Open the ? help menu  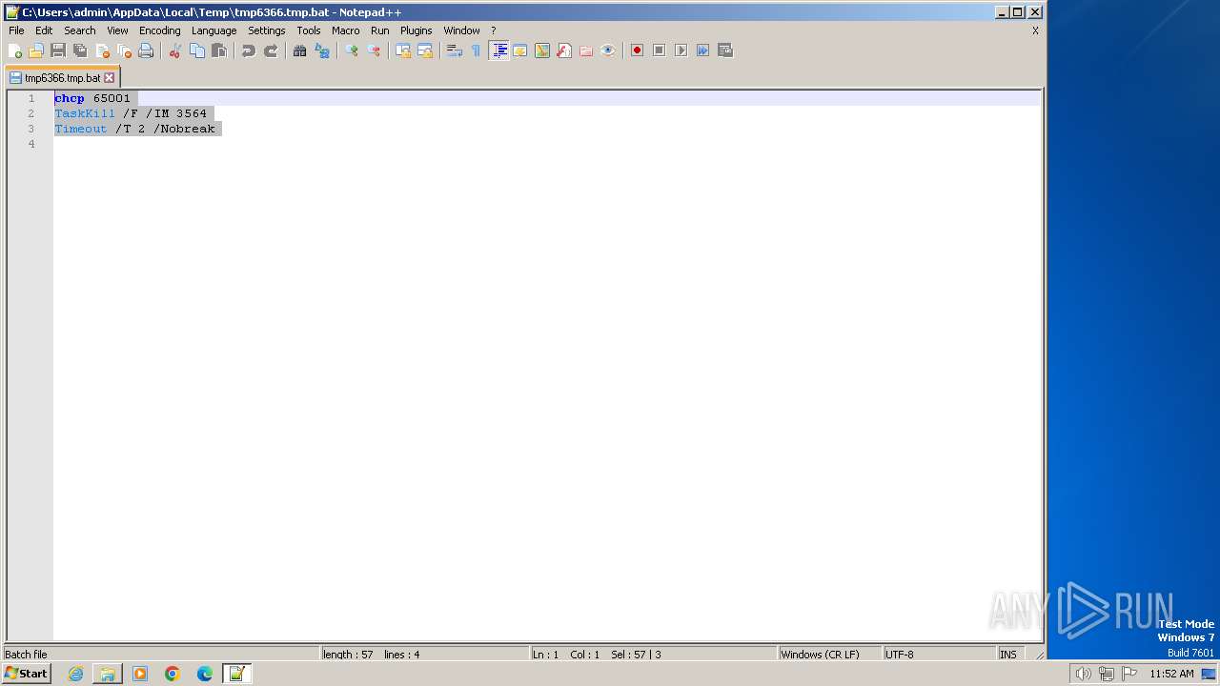pyautogui.click(x=494, y=30)
